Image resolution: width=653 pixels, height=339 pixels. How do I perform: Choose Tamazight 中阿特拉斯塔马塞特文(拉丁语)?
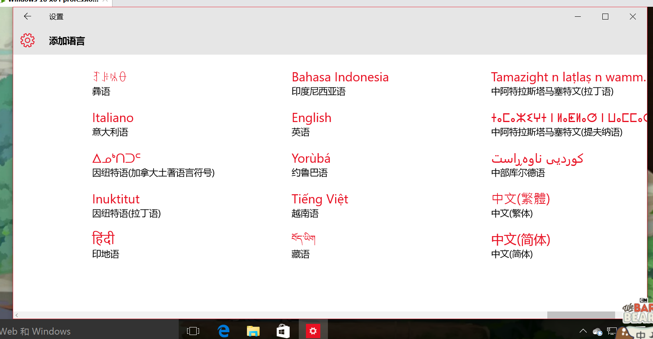point(569,84)
